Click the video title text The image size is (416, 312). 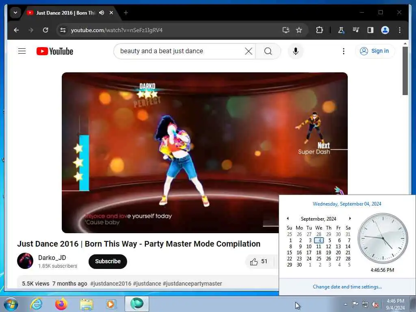point(139,244)
